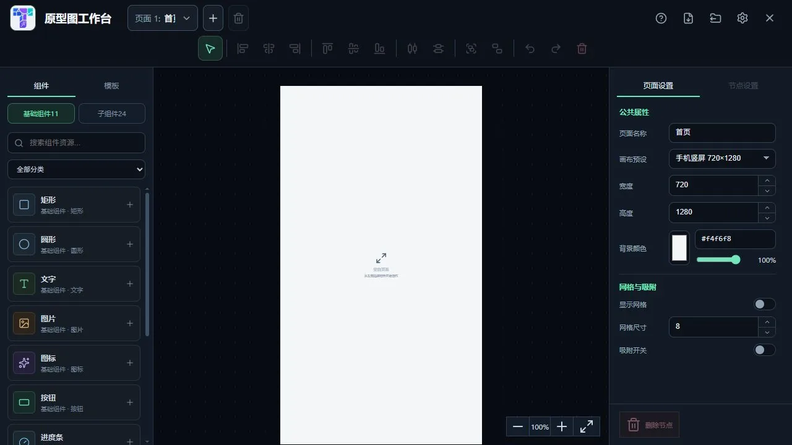Click the export download icon
Screen dimensions: 792x445
(688, 19)
